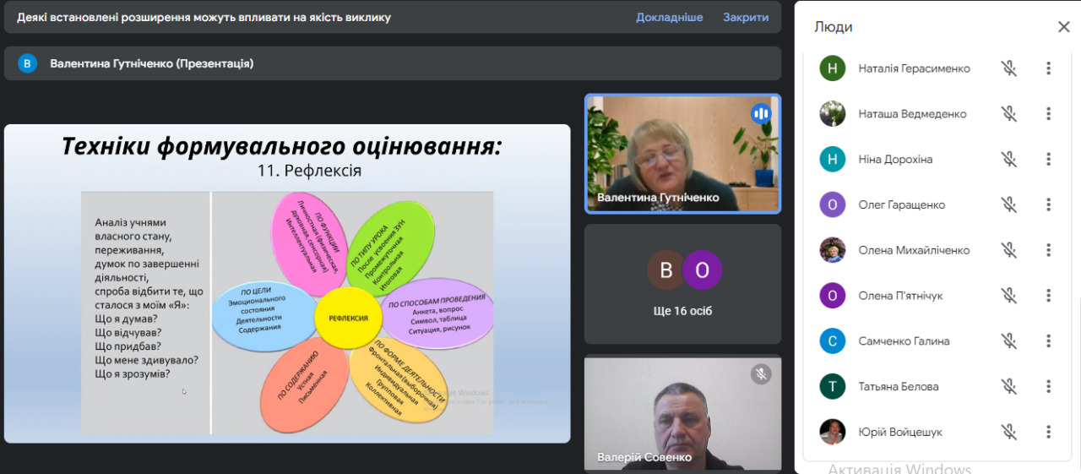Select Валентина Гутніченко's video tile

pos(683,153)
